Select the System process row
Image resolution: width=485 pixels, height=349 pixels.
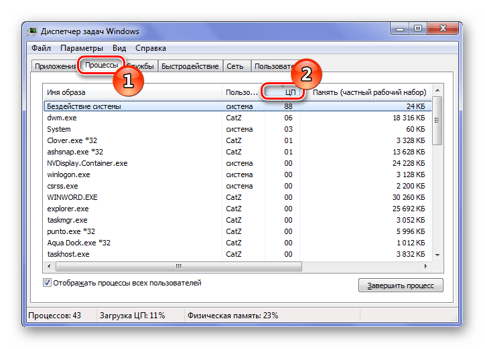pos(238,129)
